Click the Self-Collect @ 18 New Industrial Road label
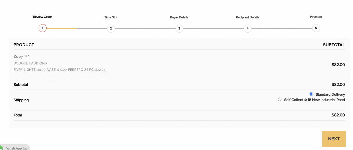 pos(314,100)
